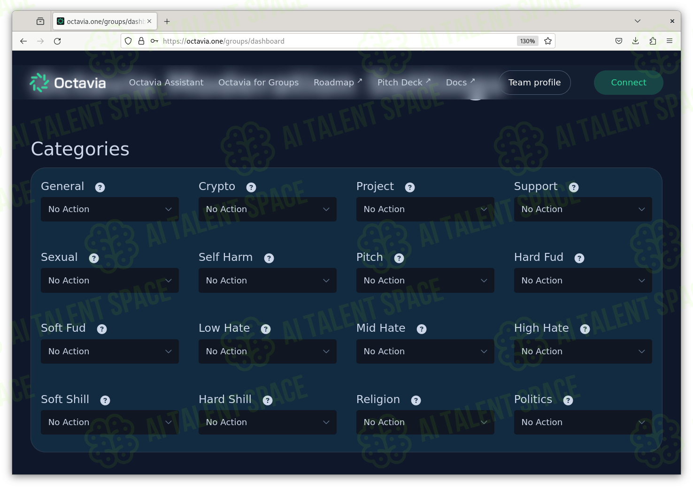Click the Team profile button
The image size is (693, 488).
coord(535,83)
